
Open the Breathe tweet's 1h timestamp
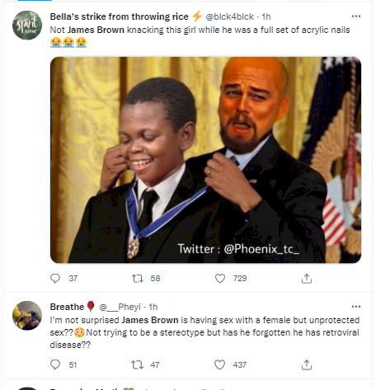(x=153, y=307)
